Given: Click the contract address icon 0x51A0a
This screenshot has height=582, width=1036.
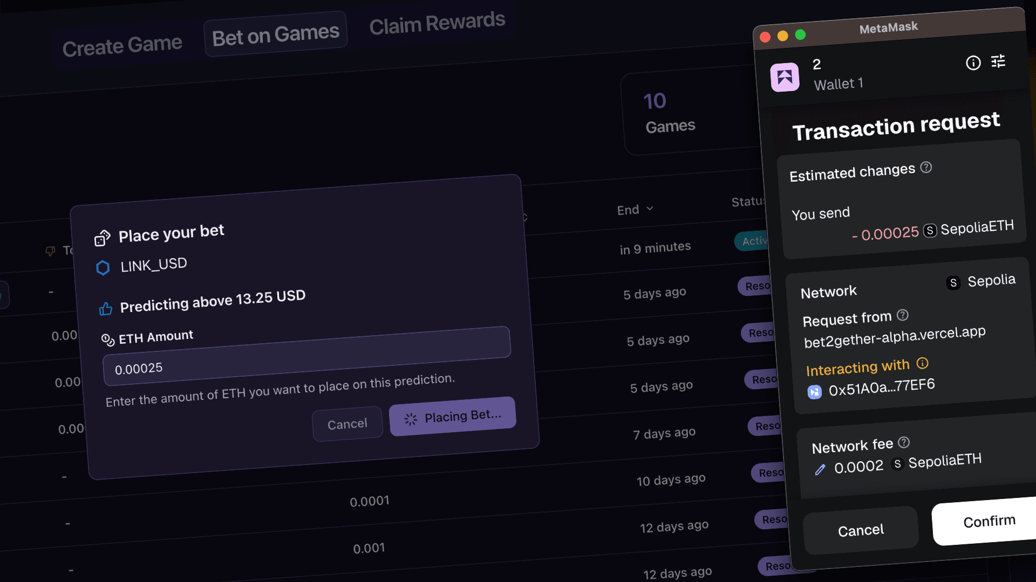Looking at the screenshot, I should 814,392.
